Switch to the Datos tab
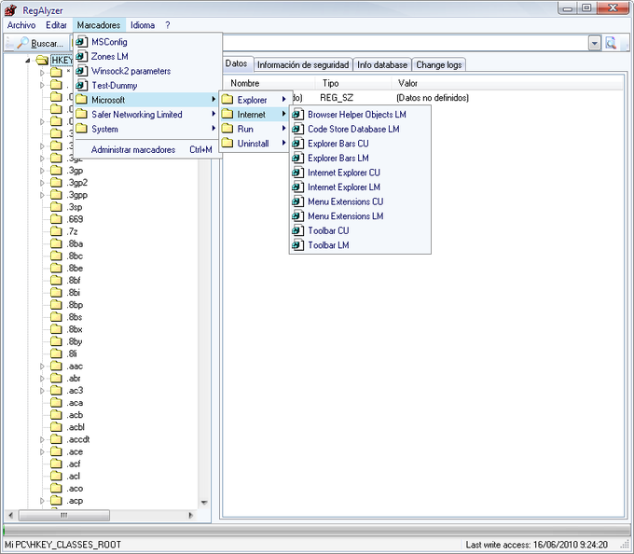Screen dimensions: 634x554 236,63
